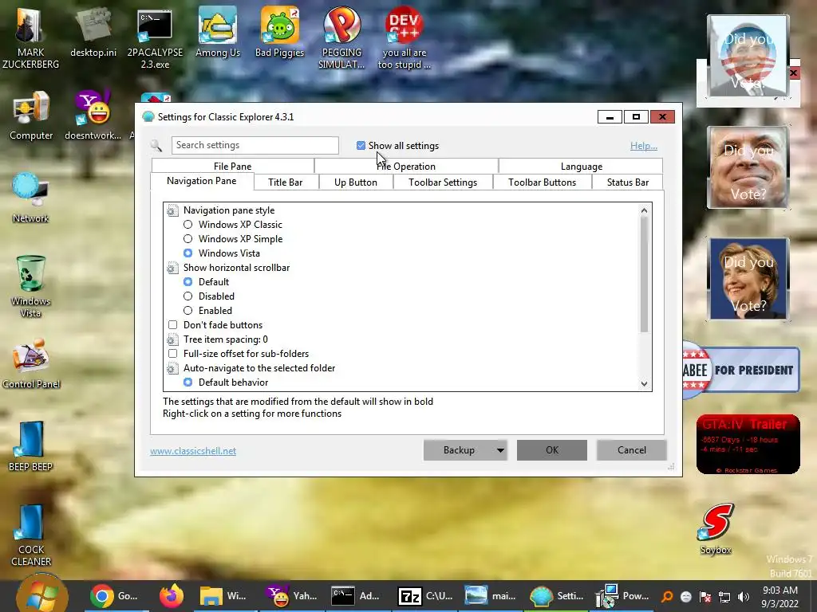
Task: Select the Among Us desktop shortcut
Action: click(217, 33)
